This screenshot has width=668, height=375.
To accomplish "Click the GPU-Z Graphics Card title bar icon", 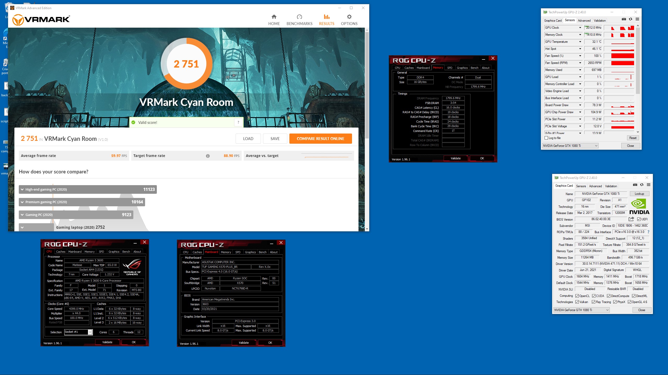I will pos(556,178).
